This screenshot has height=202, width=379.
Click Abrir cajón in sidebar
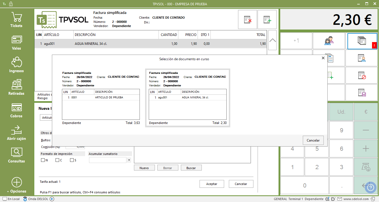click(16, 133)
